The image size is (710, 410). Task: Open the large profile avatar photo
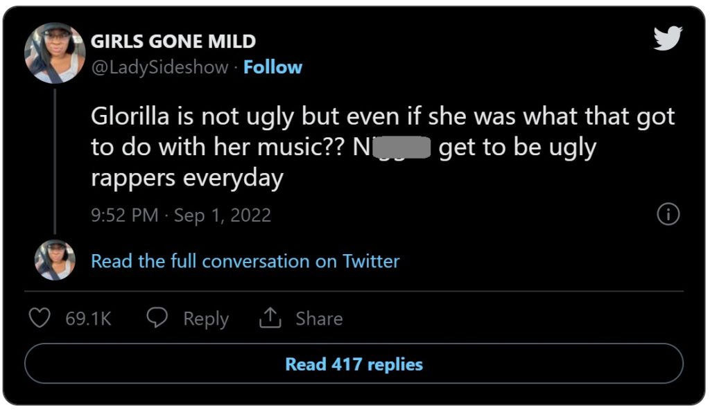55,53
